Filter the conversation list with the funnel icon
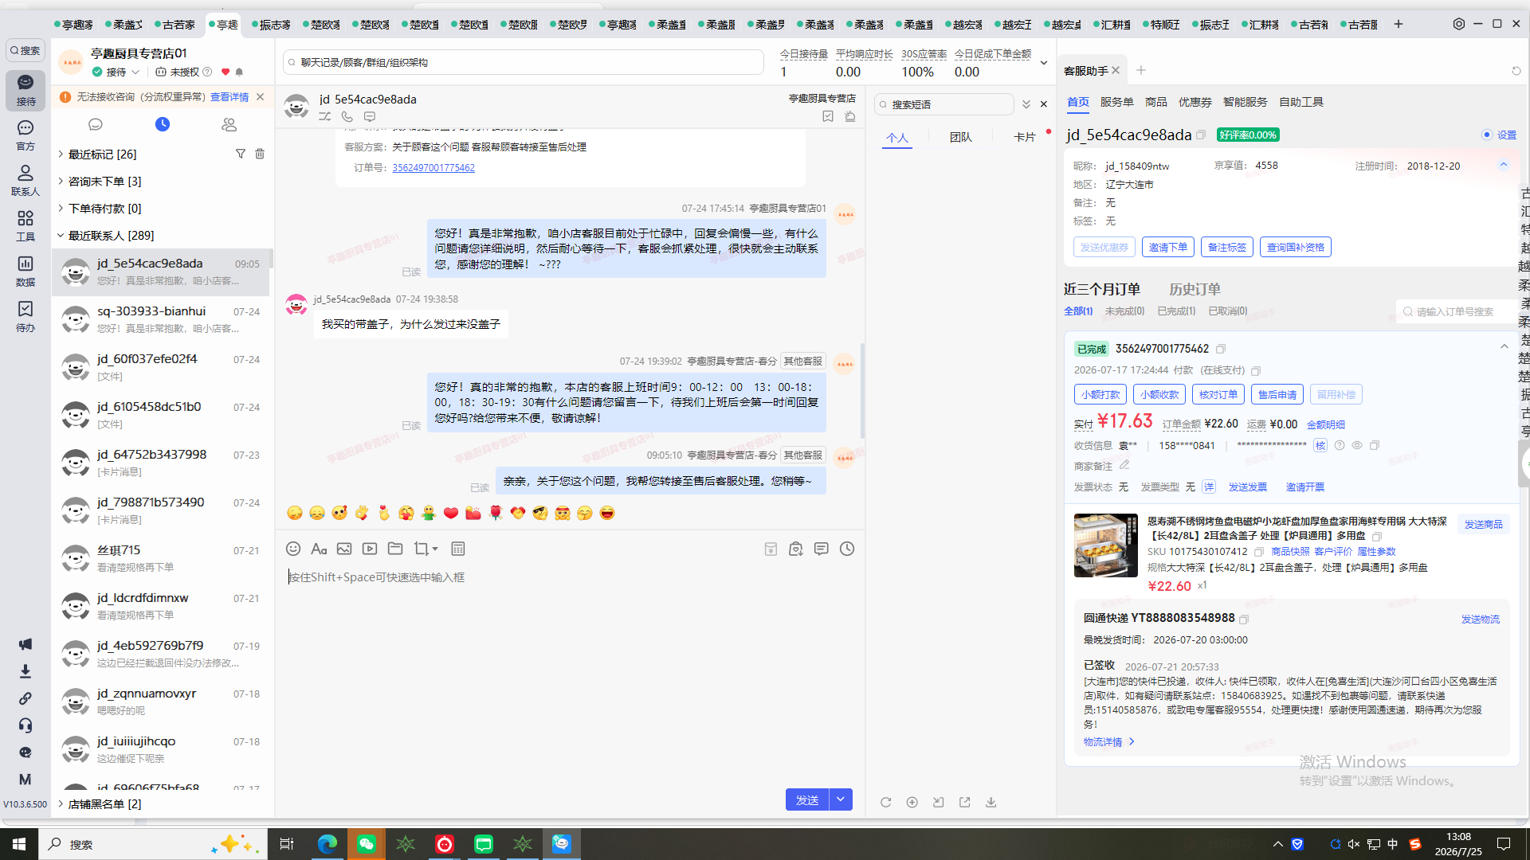The width and height of the screenshot is (1530, 860). click(x=241, y=154)
